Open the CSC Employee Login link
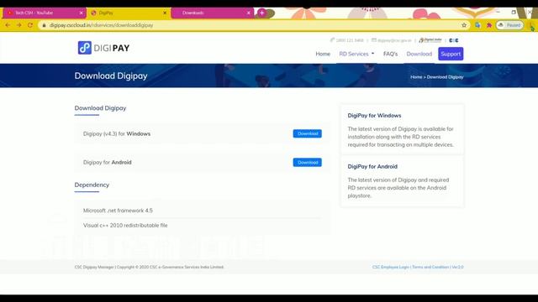 point(391,267)
